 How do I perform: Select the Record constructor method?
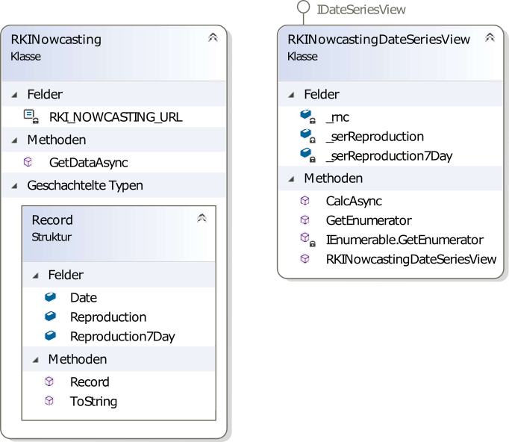(90, 382)
